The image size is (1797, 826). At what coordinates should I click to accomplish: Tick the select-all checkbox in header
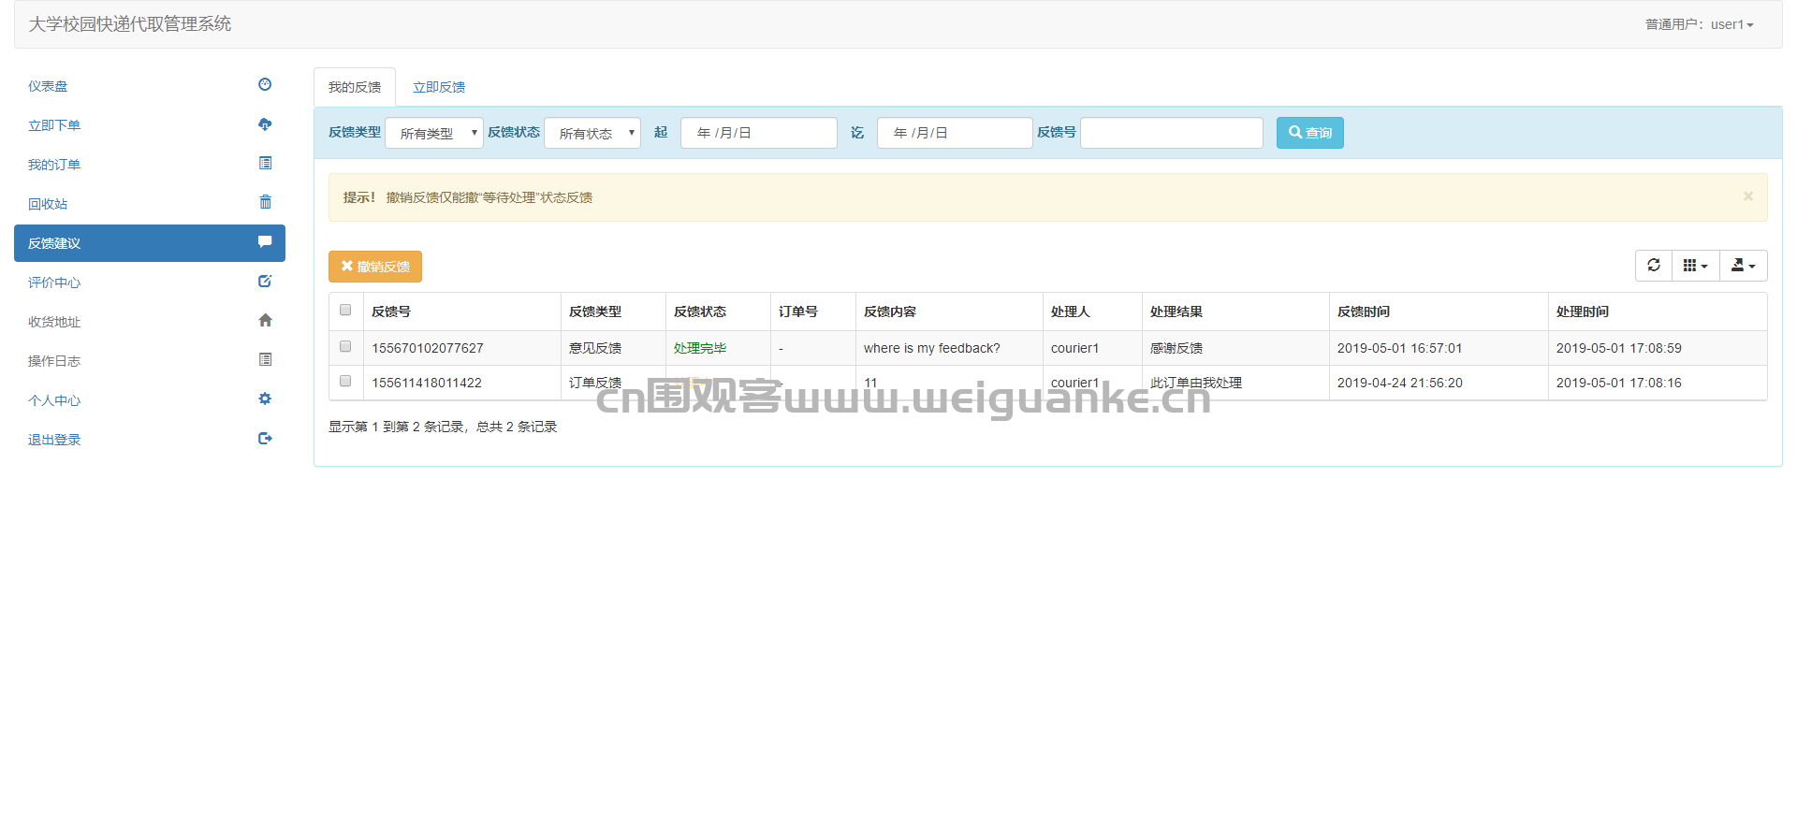pyautogui.click(x=345, y=310)
